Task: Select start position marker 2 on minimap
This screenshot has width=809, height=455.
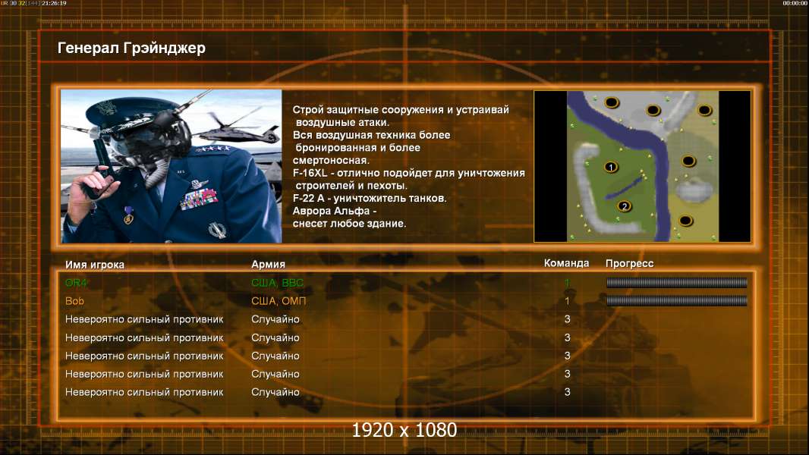Action: (625, 206)
